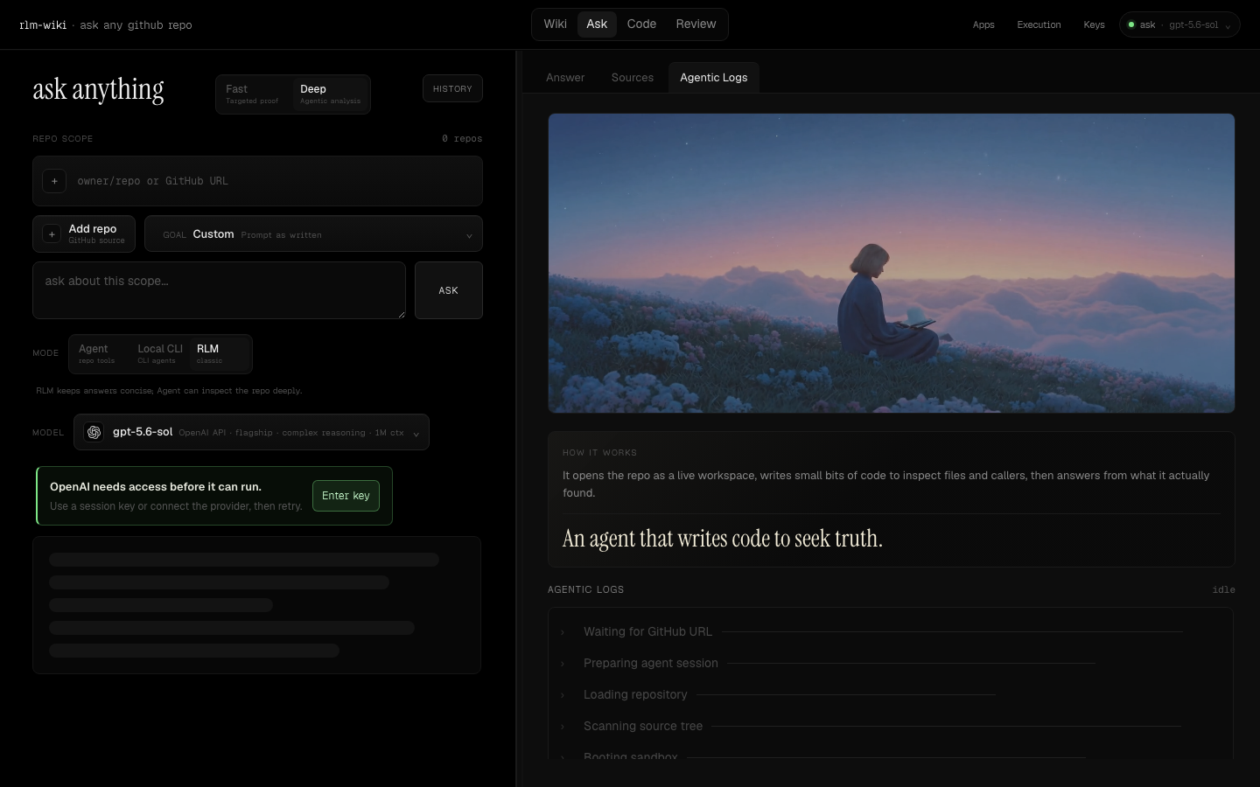The width and height of the screenshot is (1260, 787).
Task: Focus the ask about this scope textarea
Action: pos(219,290)
